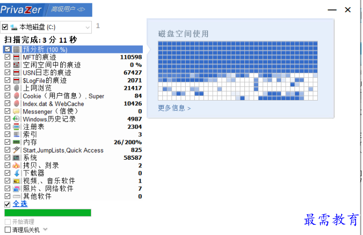The width and height of the screenshot is (363, 235).
Task: Click the 照片、网络软件 icon
Action: click(16, 188)
